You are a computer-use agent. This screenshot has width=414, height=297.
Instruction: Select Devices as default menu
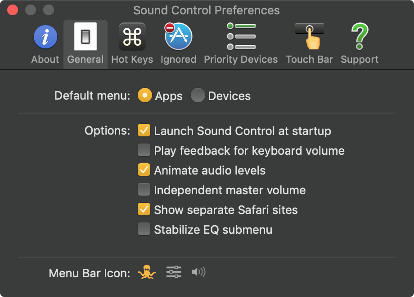(198, 96)
